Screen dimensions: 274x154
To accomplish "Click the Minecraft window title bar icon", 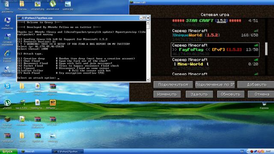I will (x=131, y=3).
